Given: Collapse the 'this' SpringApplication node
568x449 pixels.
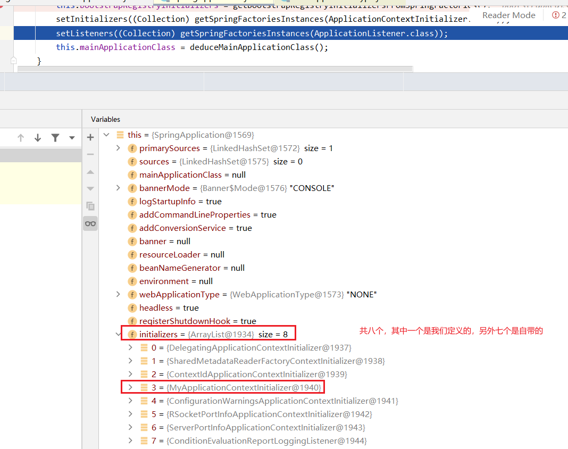Looking at the screenshot, I should [106, 135].
